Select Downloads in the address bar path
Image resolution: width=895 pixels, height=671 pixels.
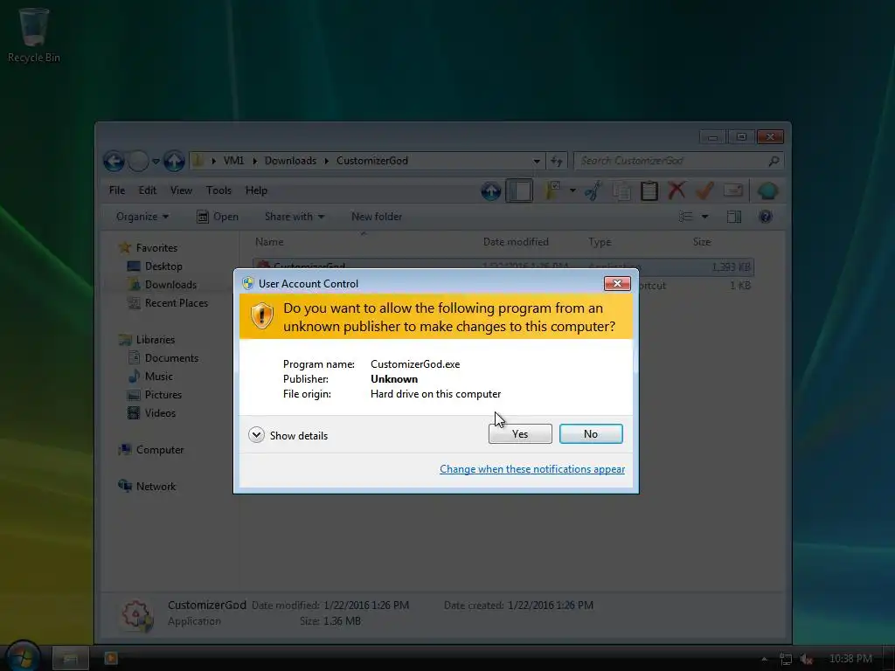290,161
